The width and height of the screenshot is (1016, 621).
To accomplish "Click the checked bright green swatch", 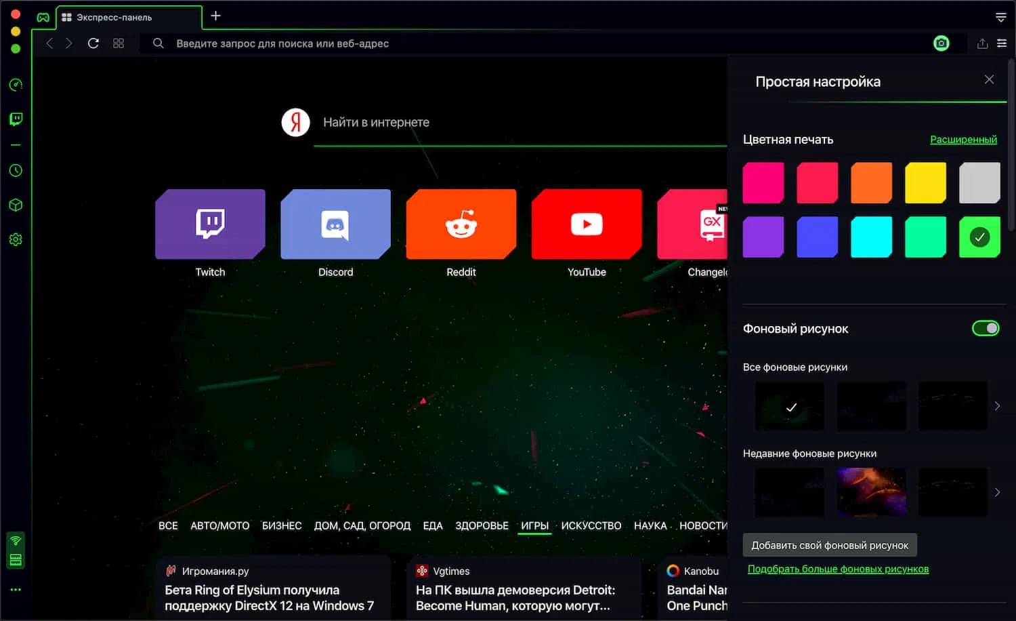I will pyautogui.click(x=980, y=237).
